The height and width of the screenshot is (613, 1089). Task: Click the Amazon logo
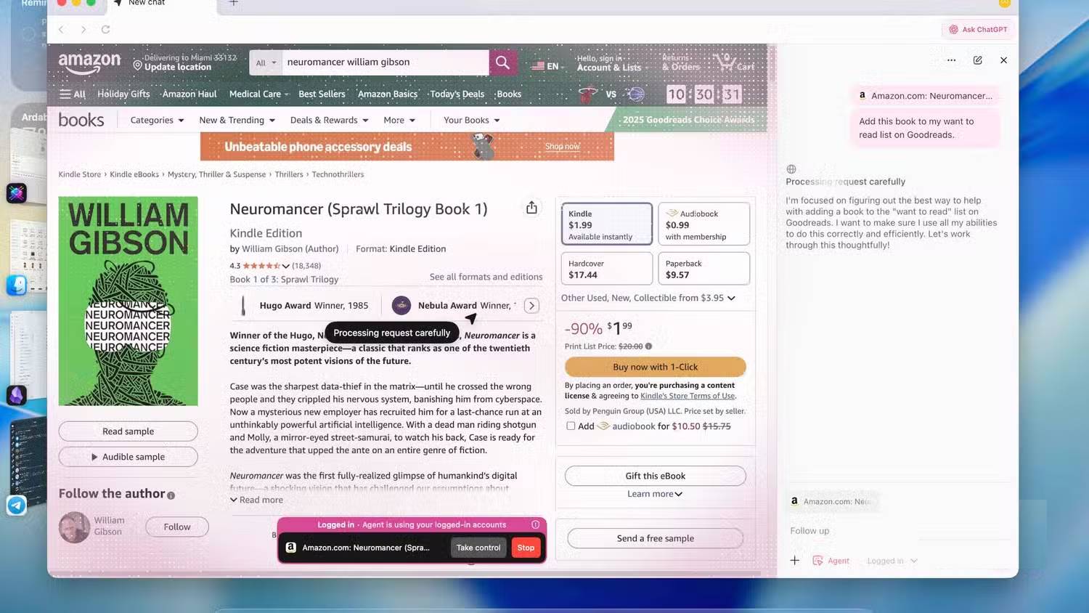click(x=89, y=63)
